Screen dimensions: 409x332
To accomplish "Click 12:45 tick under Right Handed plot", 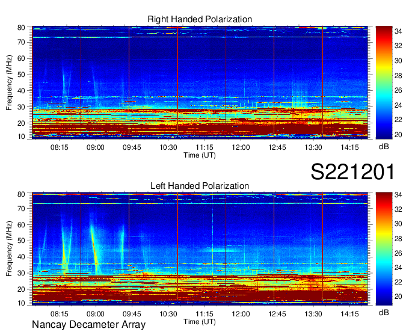I will [x=277, y=147].
